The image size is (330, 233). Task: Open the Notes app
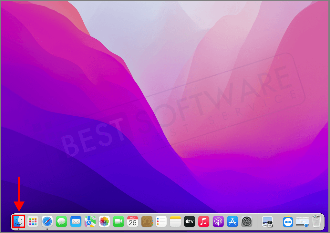click(175, 221)
